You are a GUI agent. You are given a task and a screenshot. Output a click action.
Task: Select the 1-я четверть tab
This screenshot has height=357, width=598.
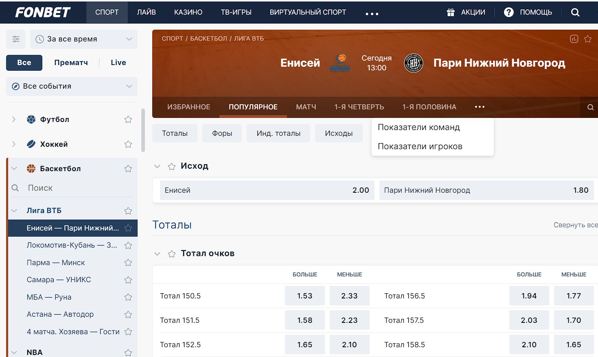point(359,107)
